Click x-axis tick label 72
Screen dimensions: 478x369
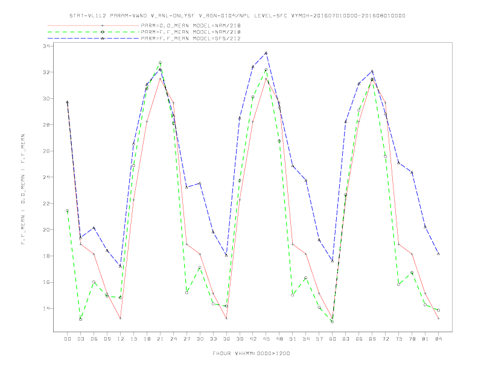pos(385,339)
